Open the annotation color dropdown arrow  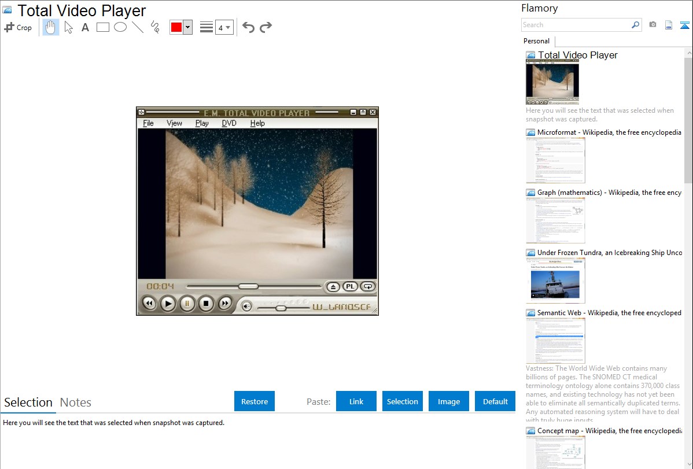tap(188, 27)
